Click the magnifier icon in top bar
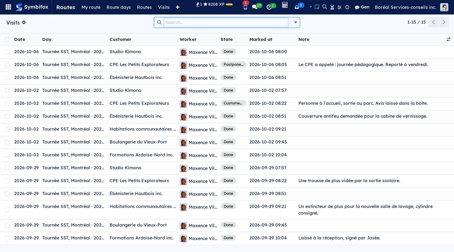Image resolution: width=454 pixels, height=252 pixels. [325, 7]
